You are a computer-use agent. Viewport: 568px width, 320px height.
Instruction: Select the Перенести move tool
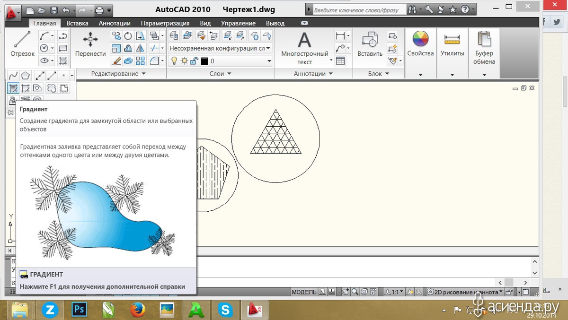tap(90, 44)
